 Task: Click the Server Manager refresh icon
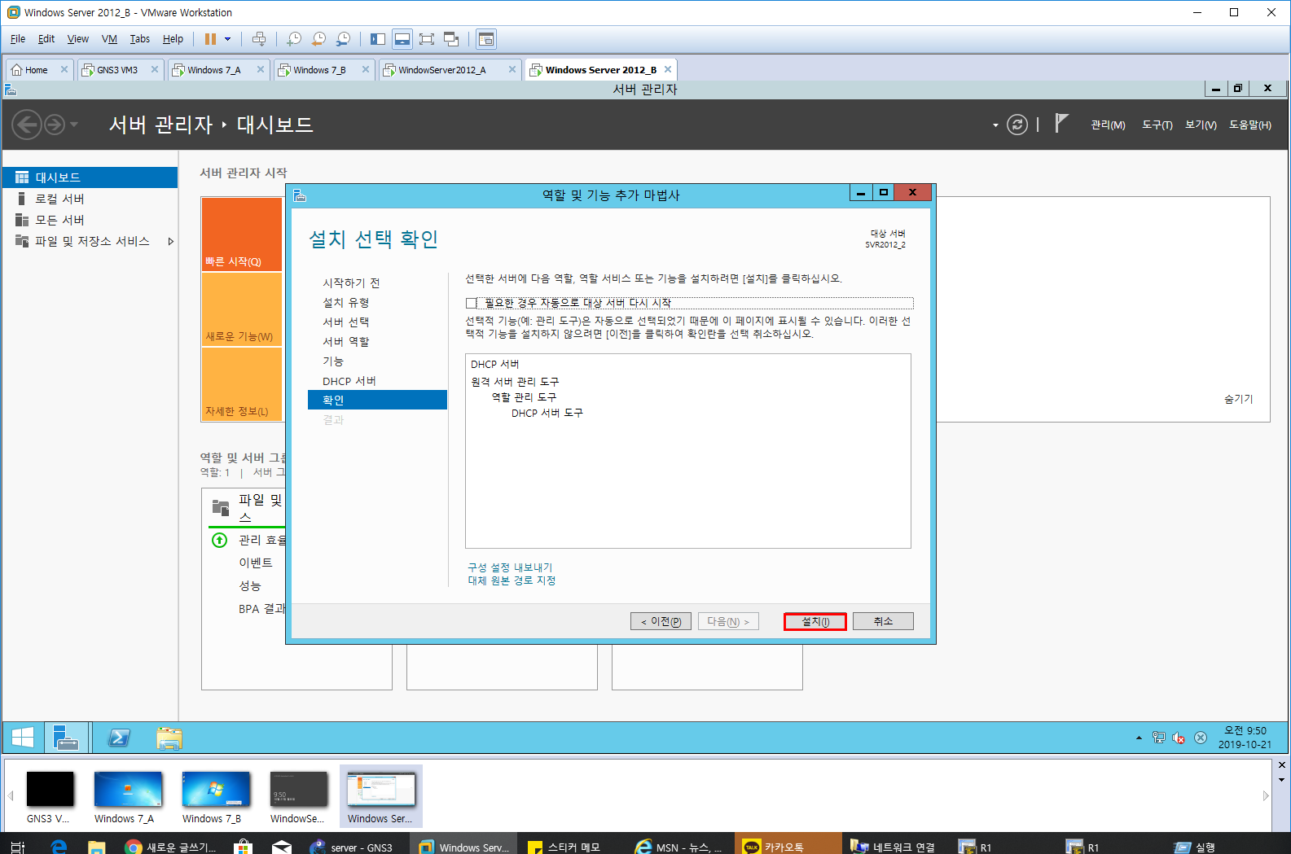(x=1017, y=125)
